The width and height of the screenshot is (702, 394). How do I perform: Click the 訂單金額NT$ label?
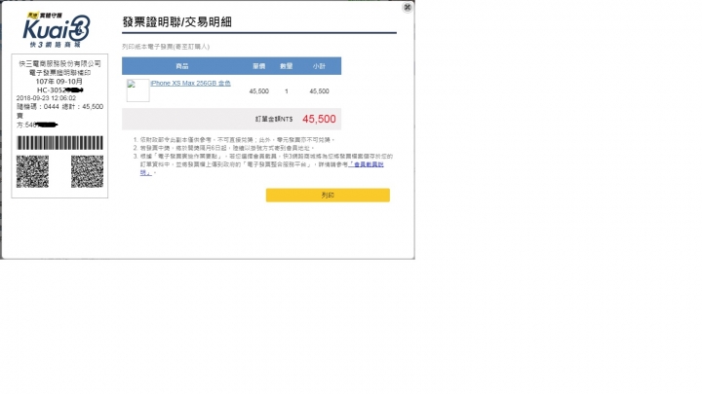tap(274, 119)
